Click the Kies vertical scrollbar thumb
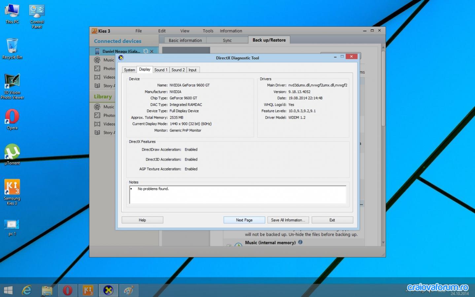Screen dimensions: 475x297 383,88
